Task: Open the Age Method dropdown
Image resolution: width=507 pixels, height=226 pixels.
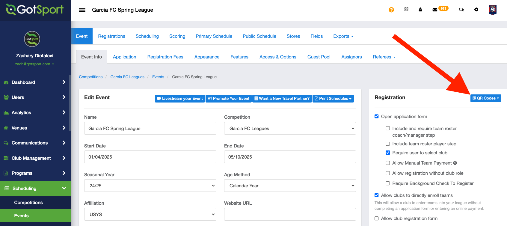Action: click(290, 186)
